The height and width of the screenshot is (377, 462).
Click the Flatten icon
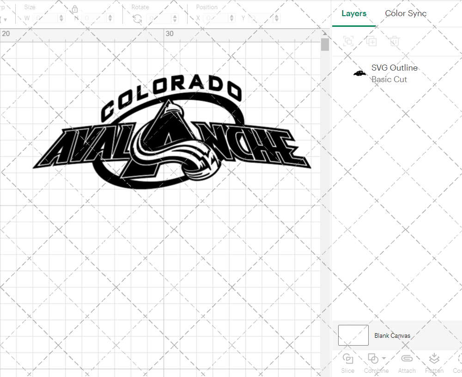(434, 359)
